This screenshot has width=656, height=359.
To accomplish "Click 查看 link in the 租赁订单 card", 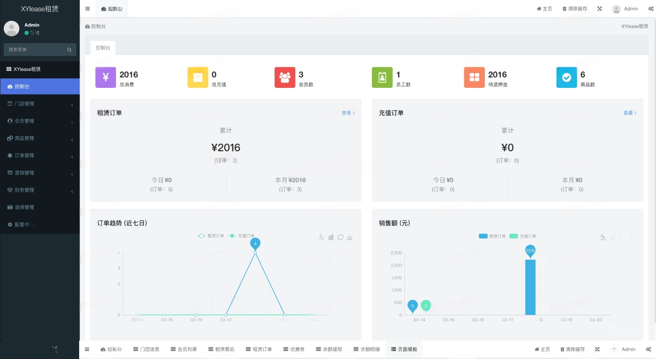I will 348,113.
